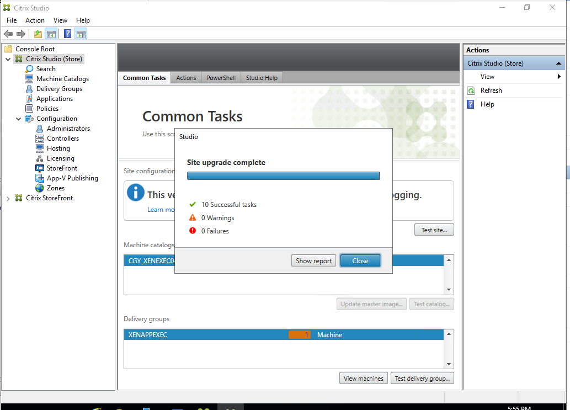
Task: Click the blue information icon in Site configuration
Action: [x=136, y=193]
